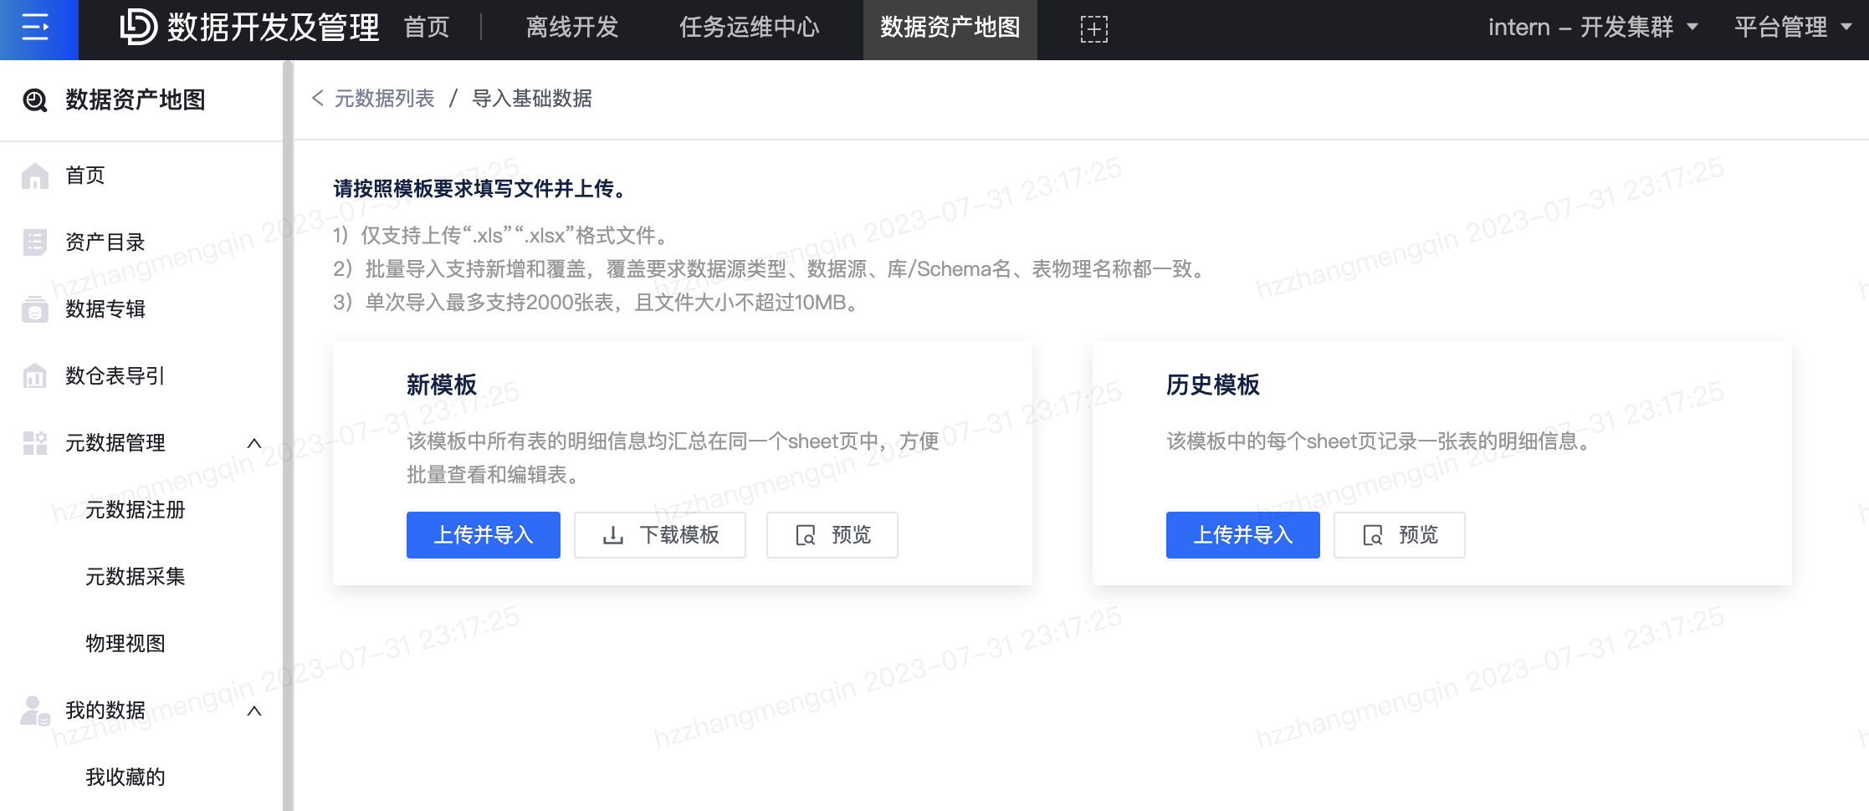Collapse the 元数据管理 section chevron
Screen dimensions: 1869x811
click(x=255, y=443)
